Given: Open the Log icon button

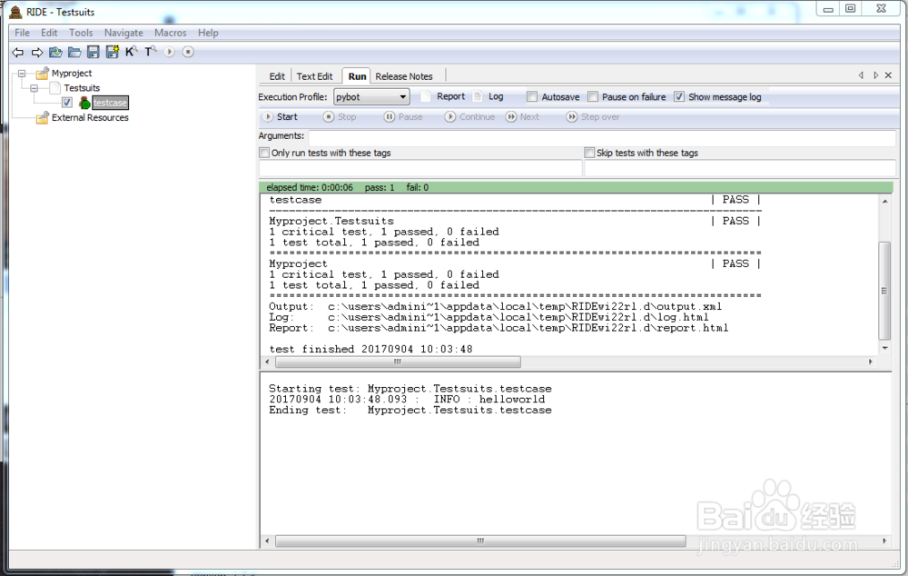Looking at the screenshot, I should click(478, 97).
